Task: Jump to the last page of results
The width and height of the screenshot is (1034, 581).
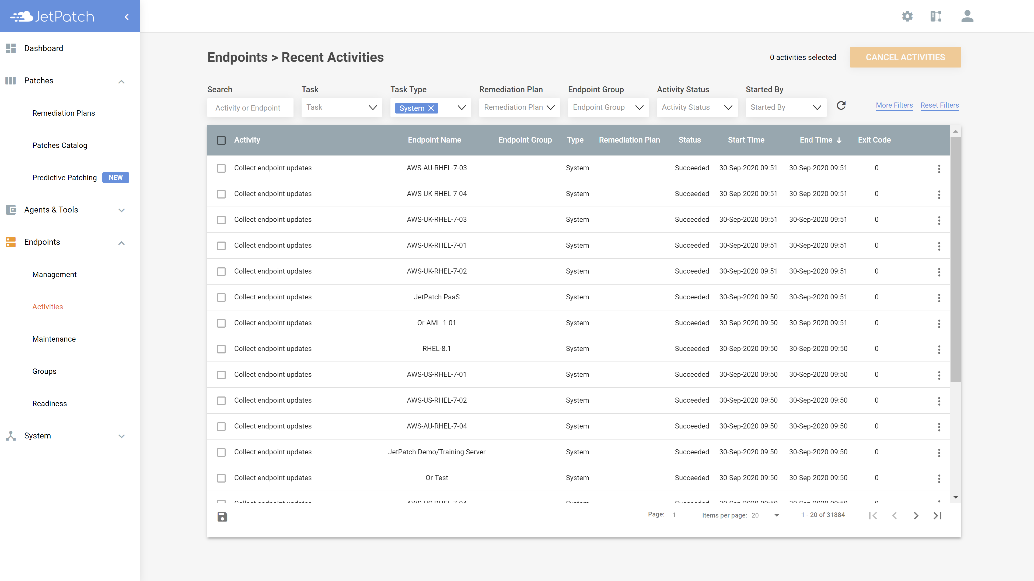Action: pyautogui.click(x=937, y=516)
